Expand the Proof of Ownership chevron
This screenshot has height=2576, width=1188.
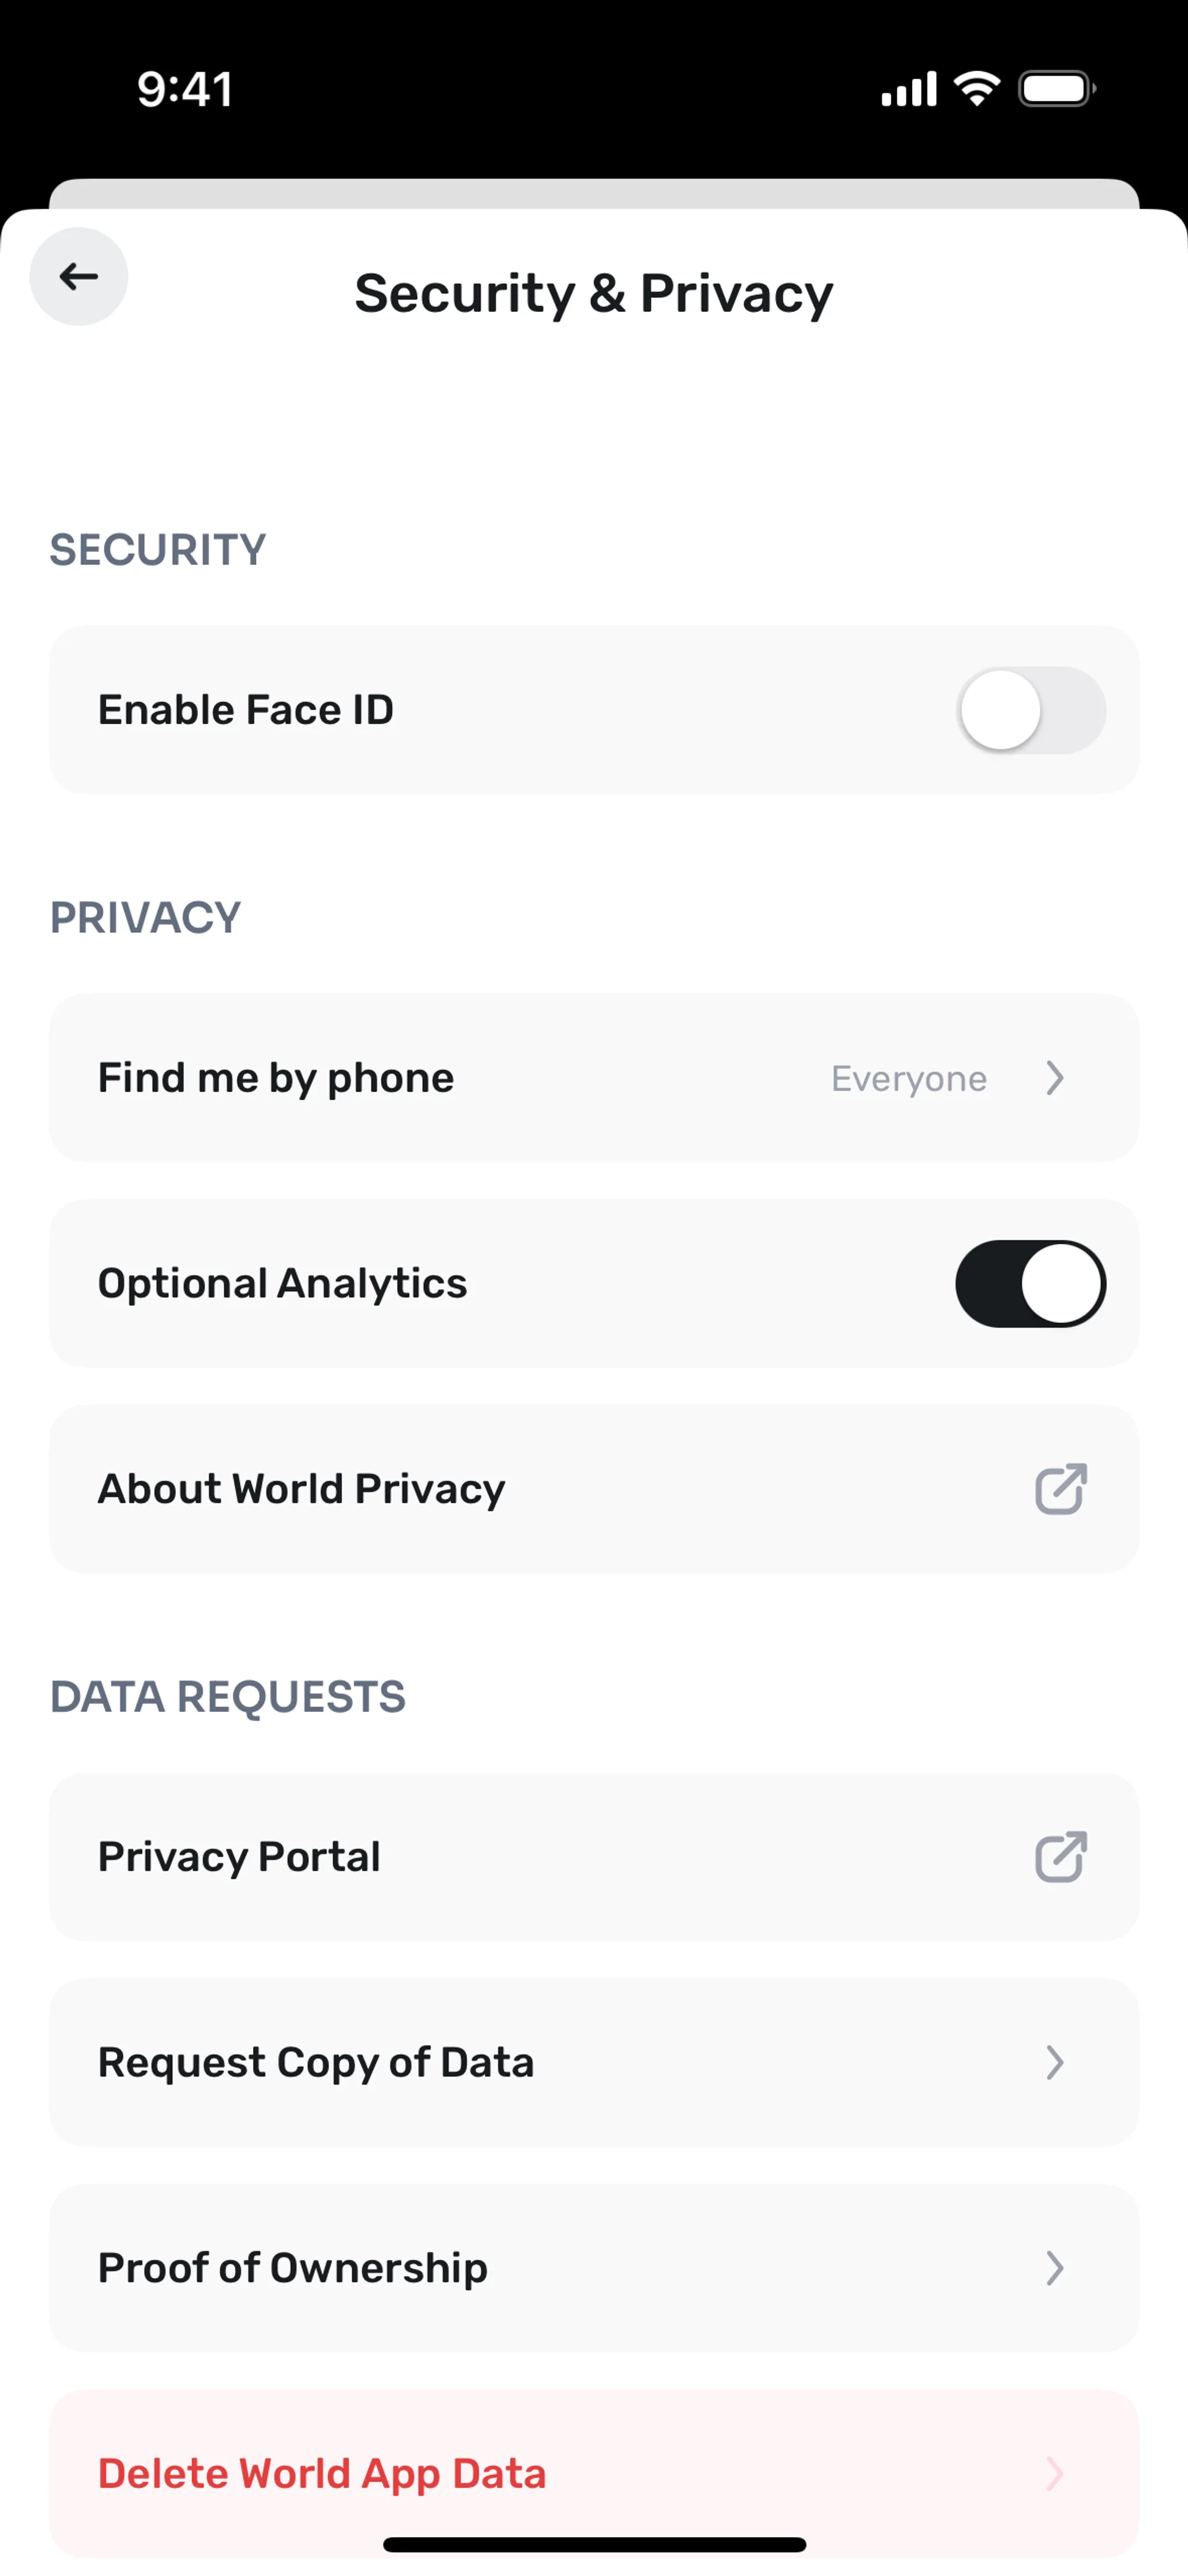pyautogui.click(x=1055, y=2268)
